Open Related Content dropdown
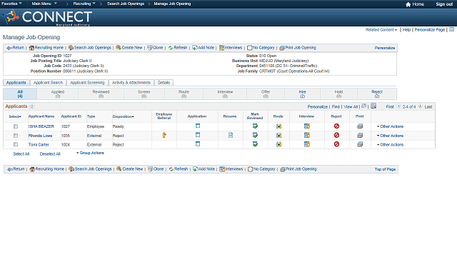This screenshot has height=257, width=457. point(381,30)
